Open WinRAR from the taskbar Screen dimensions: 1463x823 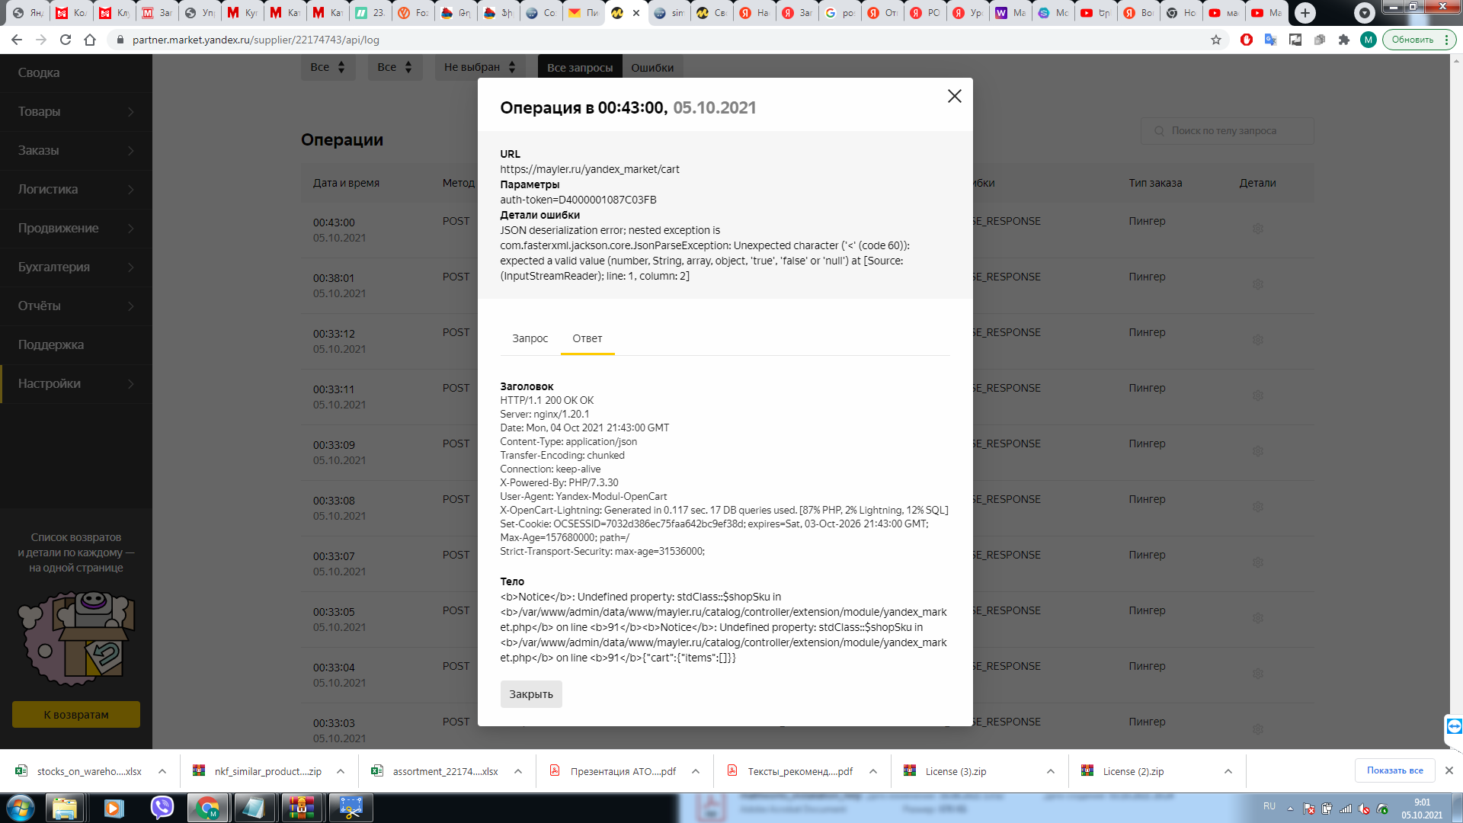[302, 808]
